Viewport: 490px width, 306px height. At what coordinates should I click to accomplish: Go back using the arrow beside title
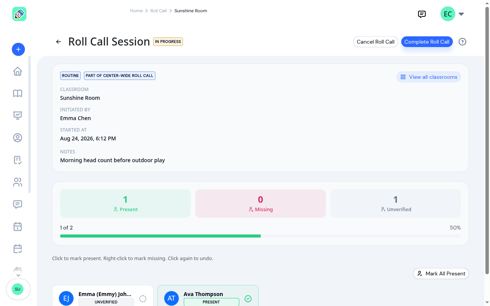coord(59,42)
